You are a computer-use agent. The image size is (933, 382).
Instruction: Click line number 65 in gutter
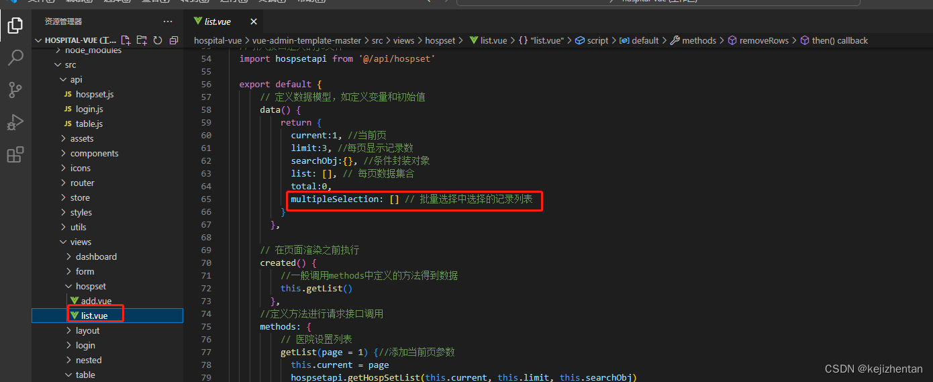(x=205, y=199)
